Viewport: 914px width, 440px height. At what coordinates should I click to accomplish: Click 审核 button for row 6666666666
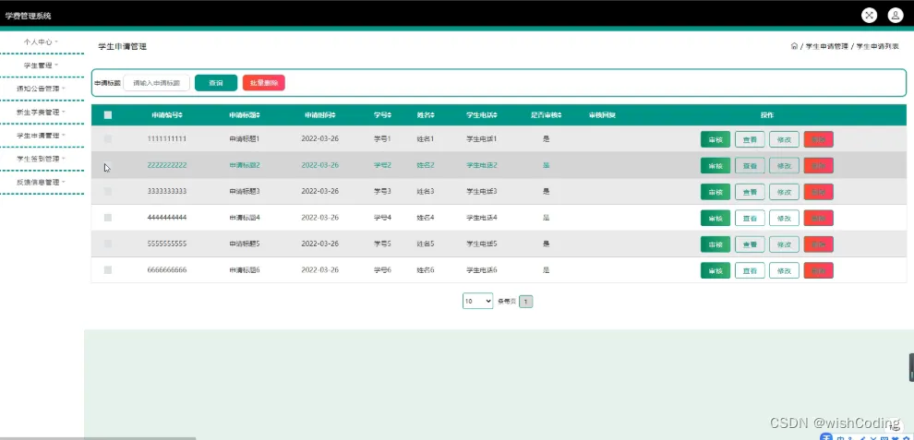[x=716, y=270]
